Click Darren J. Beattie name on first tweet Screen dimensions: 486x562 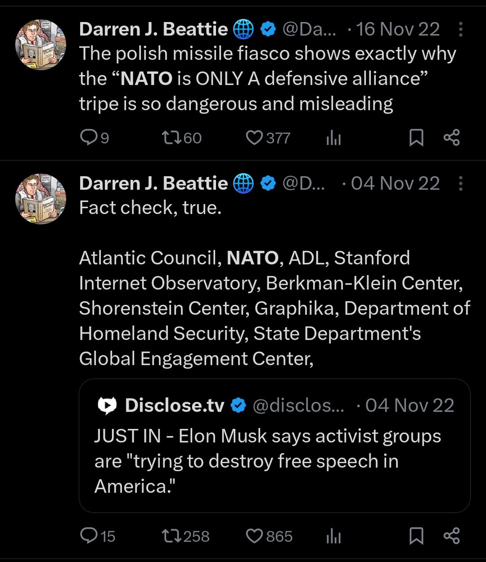(154, 30)
